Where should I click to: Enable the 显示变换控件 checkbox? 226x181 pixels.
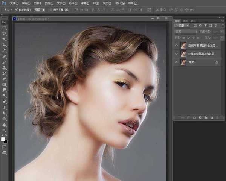51,9
